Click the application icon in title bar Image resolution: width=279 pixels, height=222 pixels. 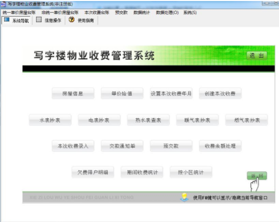pyautogui.click(x=3, y=4)
